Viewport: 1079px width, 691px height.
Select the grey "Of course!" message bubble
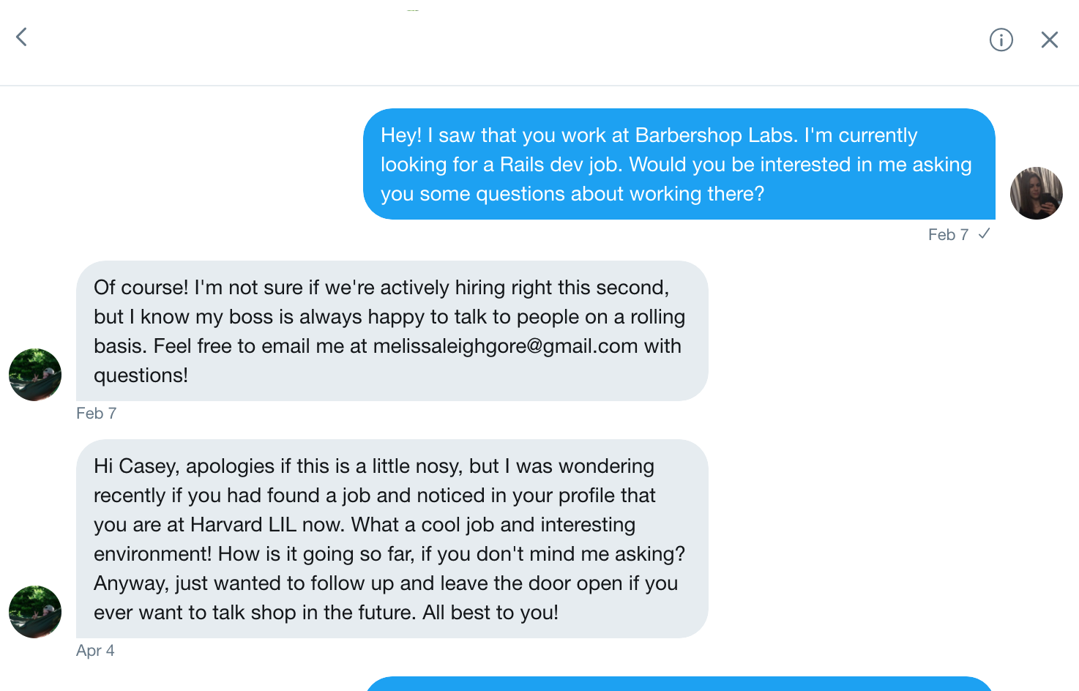coord(392,331)
